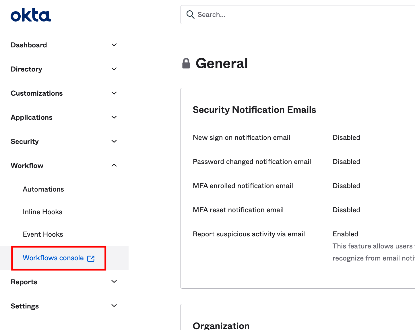Screen dimensions: 415x330
Task: Collapse the Workflow section chevron
Action: click(114, 165)
